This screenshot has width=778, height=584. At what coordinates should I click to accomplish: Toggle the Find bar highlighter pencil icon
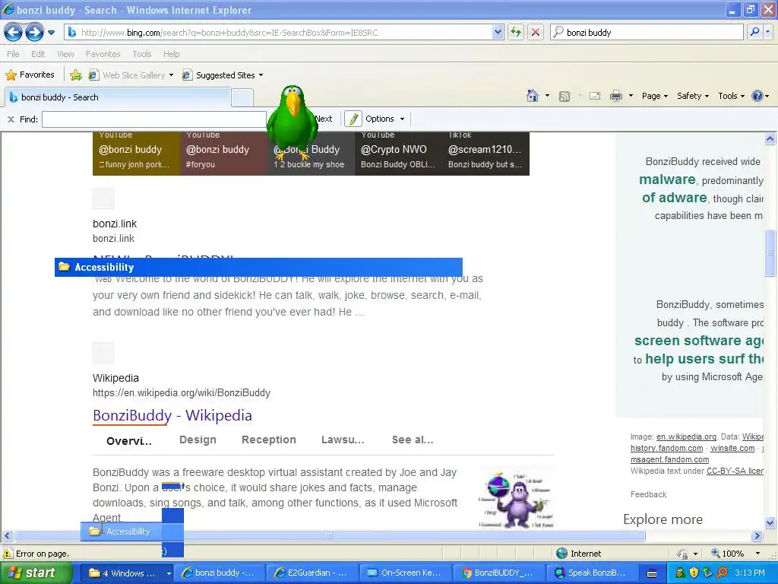pos(353,119)
